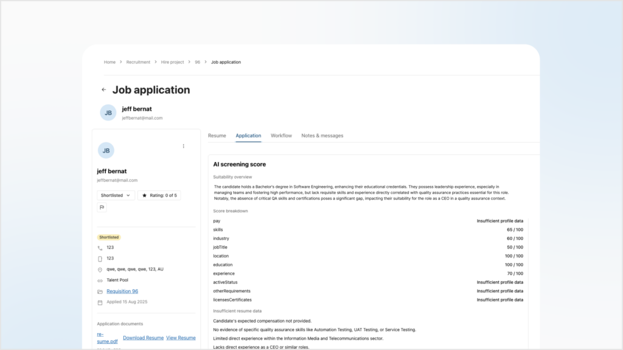The image size is (623, 350).
Task: Click the activeStatus row label
Action: click(x=225, y=282)
